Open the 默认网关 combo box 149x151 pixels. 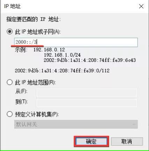click(x=76, y=124)
